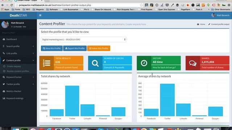Follow the Create requests here link

136,24
